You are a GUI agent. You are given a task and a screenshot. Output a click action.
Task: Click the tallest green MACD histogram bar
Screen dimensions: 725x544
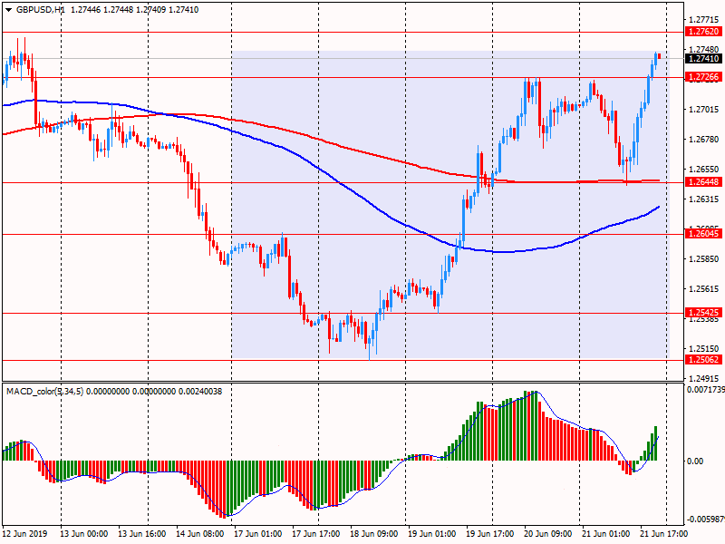[526, 425]
